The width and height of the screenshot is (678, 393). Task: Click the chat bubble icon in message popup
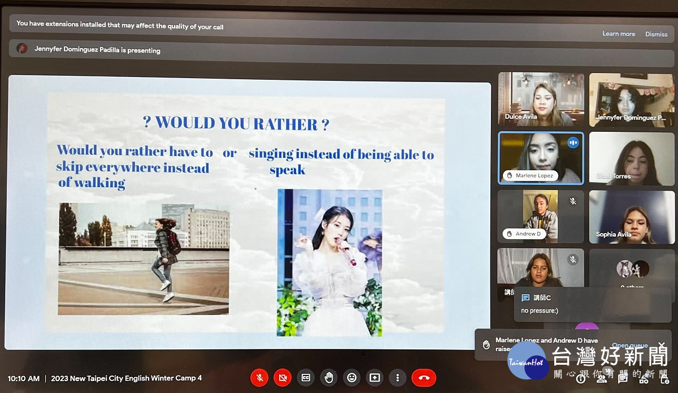tap(525, 297)
